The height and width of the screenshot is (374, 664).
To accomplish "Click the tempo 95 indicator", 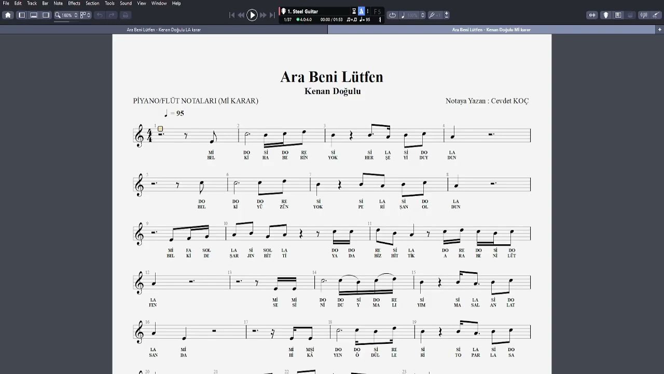I will (x=365, y=20).
